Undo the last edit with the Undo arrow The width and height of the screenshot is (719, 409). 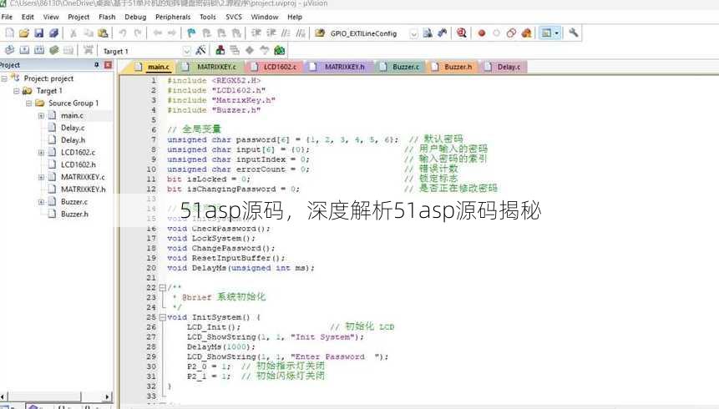pos(123,33)
